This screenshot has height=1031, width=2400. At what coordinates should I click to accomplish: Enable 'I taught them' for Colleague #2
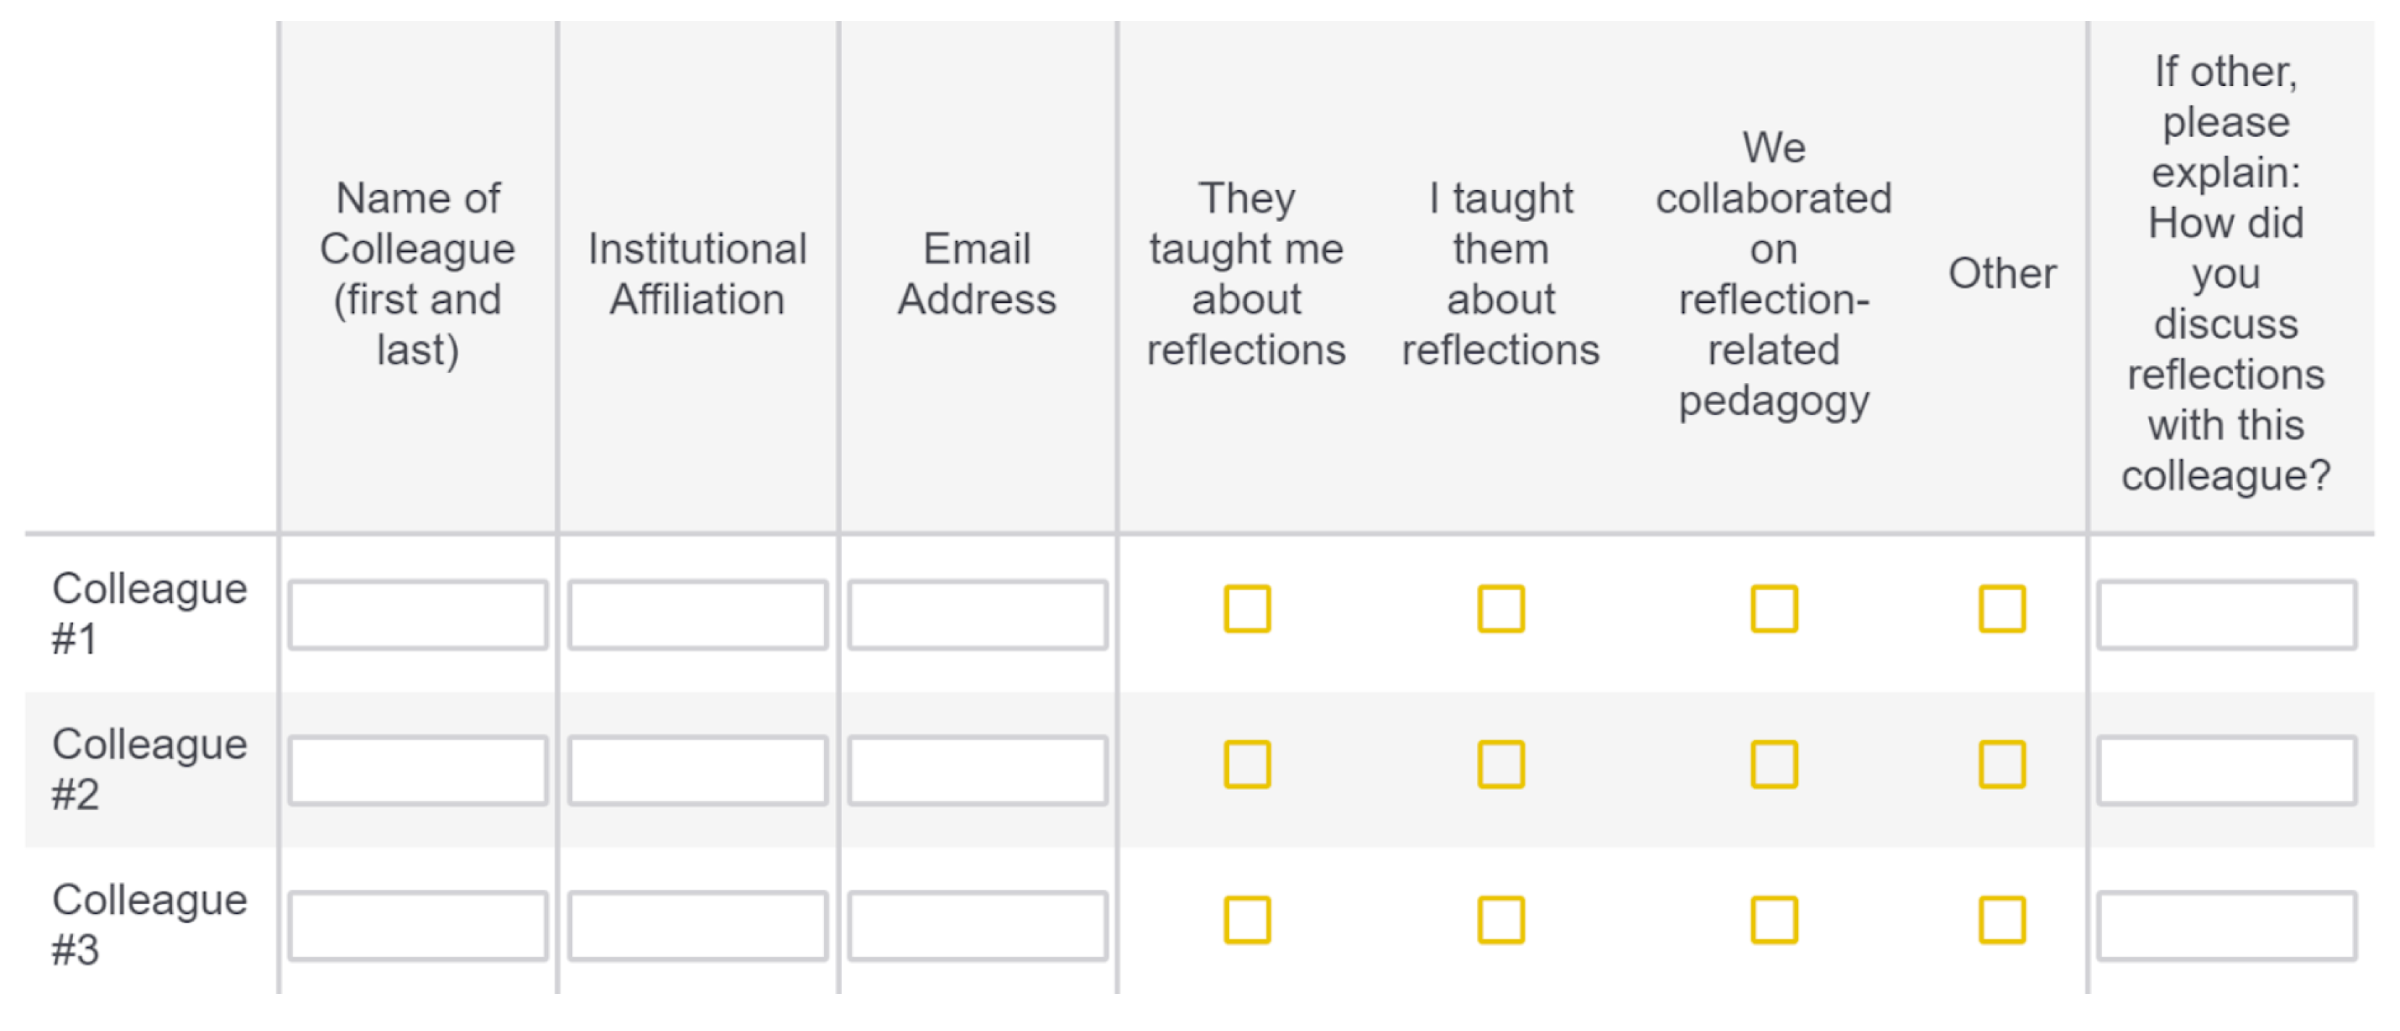coord(1500,765)
